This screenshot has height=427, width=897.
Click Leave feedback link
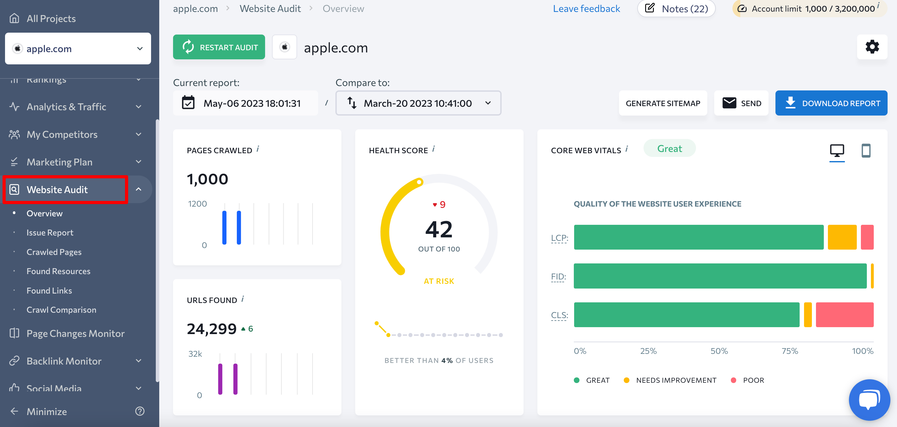(586, 8)
